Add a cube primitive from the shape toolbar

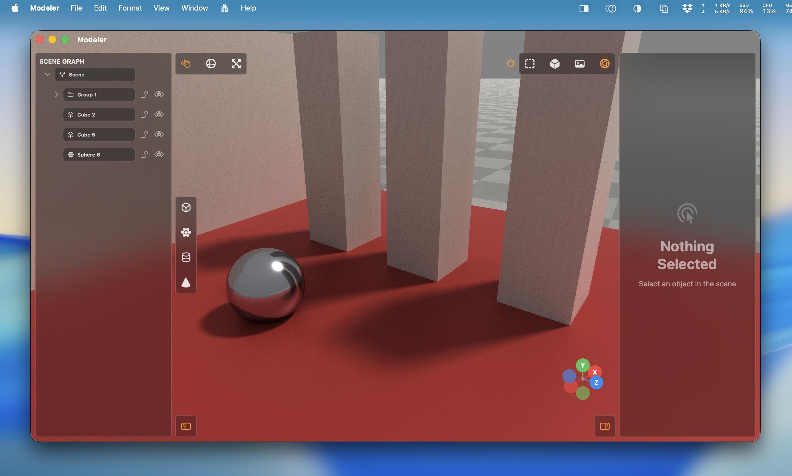[x=186, y=207]
